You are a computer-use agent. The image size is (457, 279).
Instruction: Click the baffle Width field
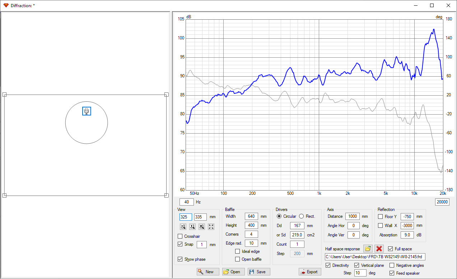[x=251, y=216]
